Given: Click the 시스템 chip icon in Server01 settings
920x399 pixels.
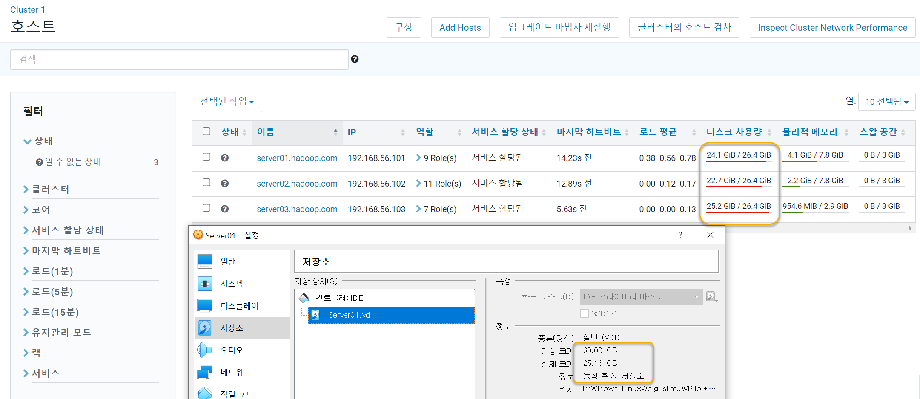Looking at the screenshot, I should [205, 283].
